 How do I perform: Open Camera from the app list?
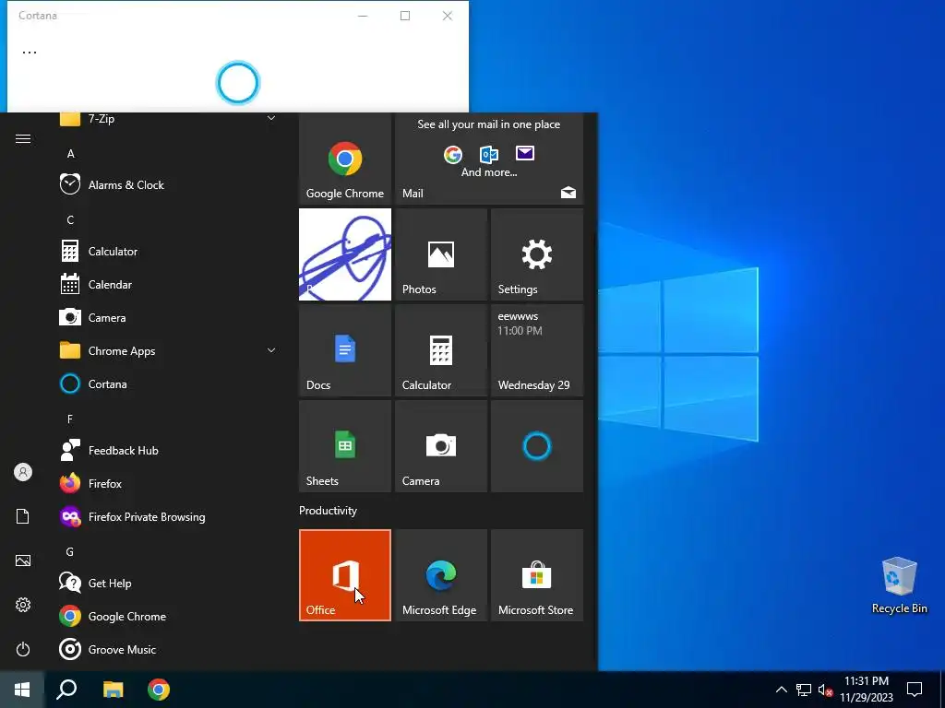(169, 317)
